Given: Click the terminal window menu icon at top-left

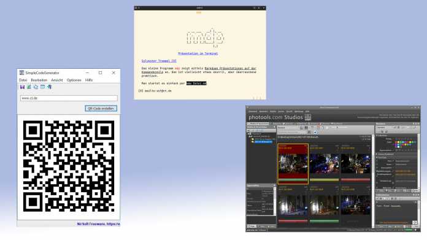Looking at the screenshot, I should 136,8.
